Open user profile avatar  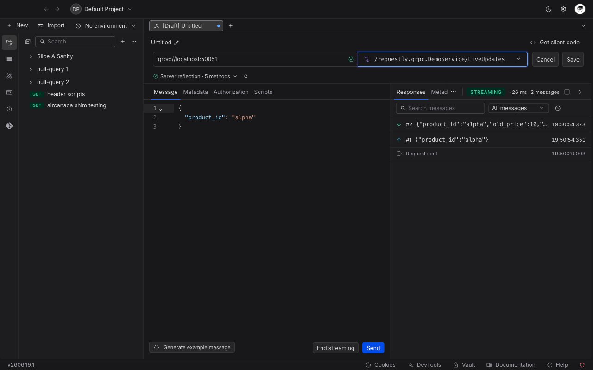tap(580, 9)
